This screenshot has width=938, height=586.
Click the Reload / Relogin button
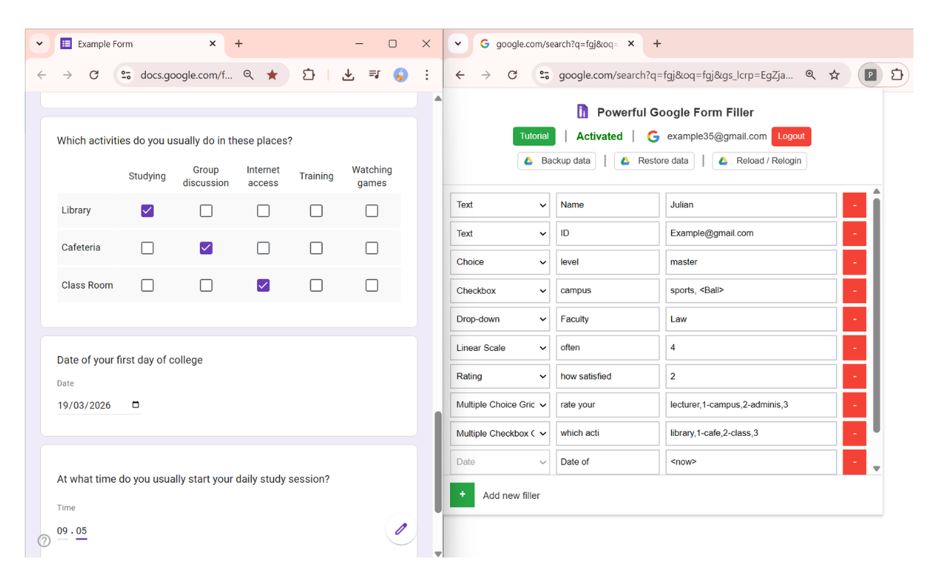pos(759,160)
